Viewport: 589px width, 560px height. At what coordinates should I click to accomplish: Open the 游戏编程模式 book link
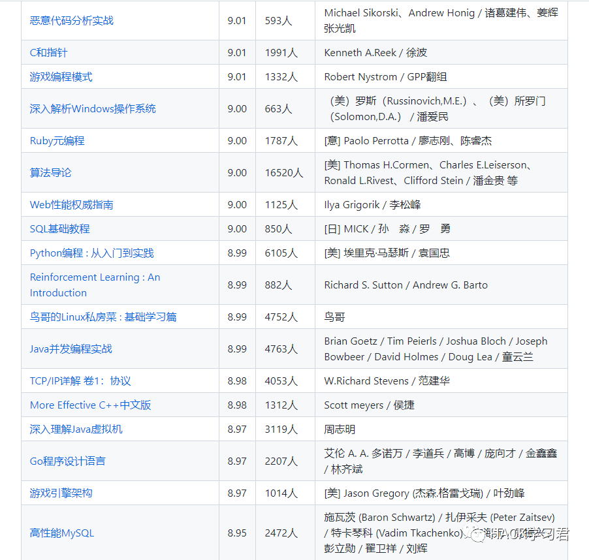pos(61,76)
